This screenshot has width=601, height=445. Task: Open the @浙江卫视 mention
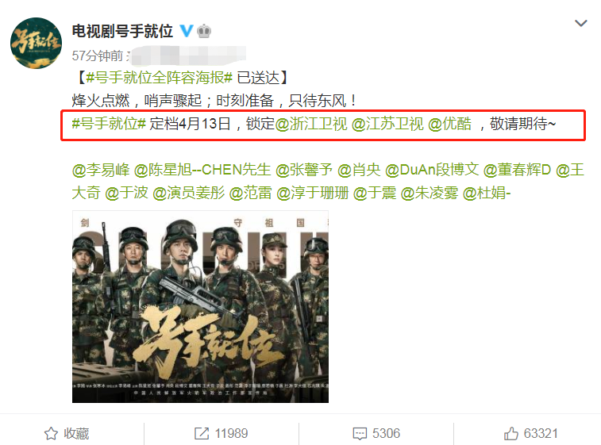311,124
